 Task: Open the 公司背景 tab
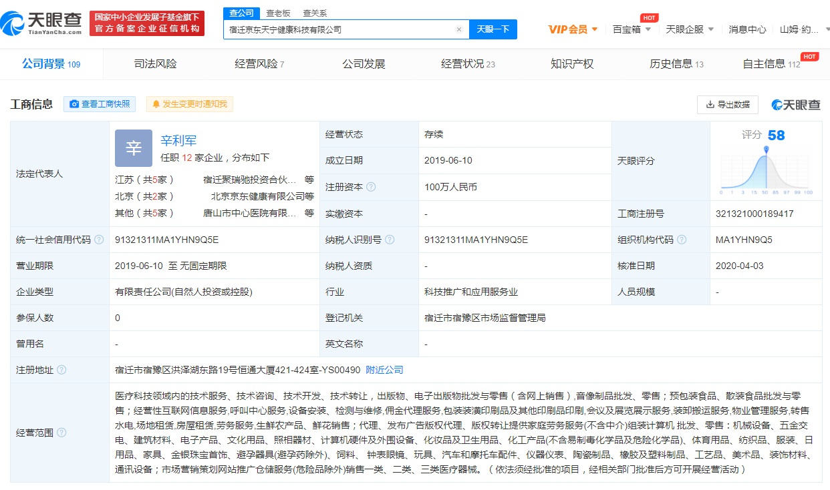(x=51, y=64)
